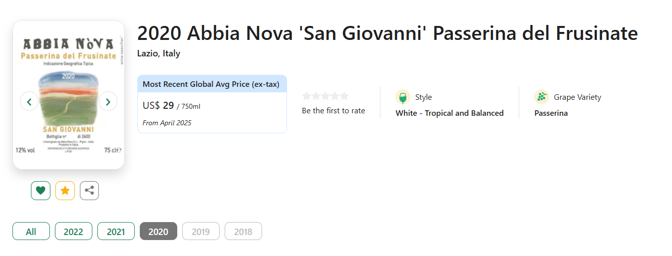The image size is (672, 256).
Task: Click the wine glass Style icon
Action: pyautogui.click(x=402, y=97)
